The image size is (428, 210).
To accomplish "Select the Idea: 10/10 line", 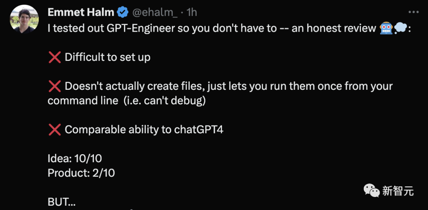I will [75, 159].
